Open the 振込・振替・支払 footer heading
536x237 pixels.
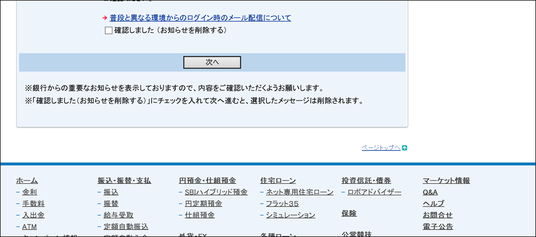point(125,181)
